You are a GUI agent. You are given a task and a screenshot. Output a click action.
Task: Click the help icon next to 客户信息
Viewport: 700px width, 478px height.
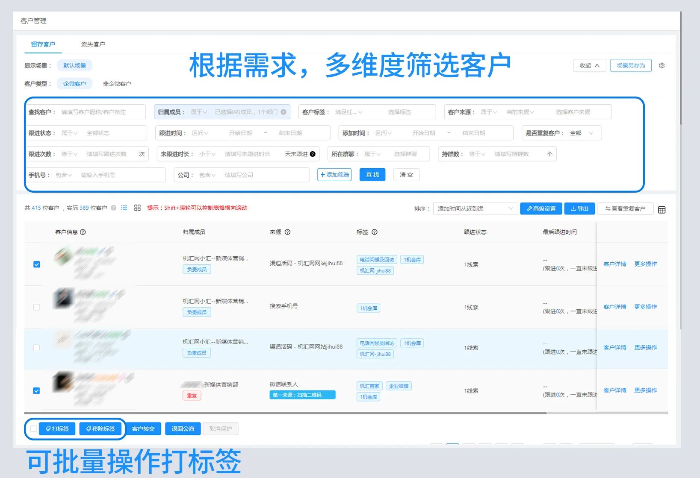point(83,232)
